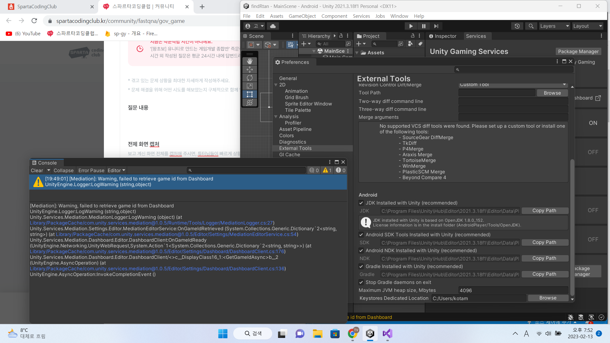Uncheck Android SDK Tools Installed with Unity

coord(361,235)
